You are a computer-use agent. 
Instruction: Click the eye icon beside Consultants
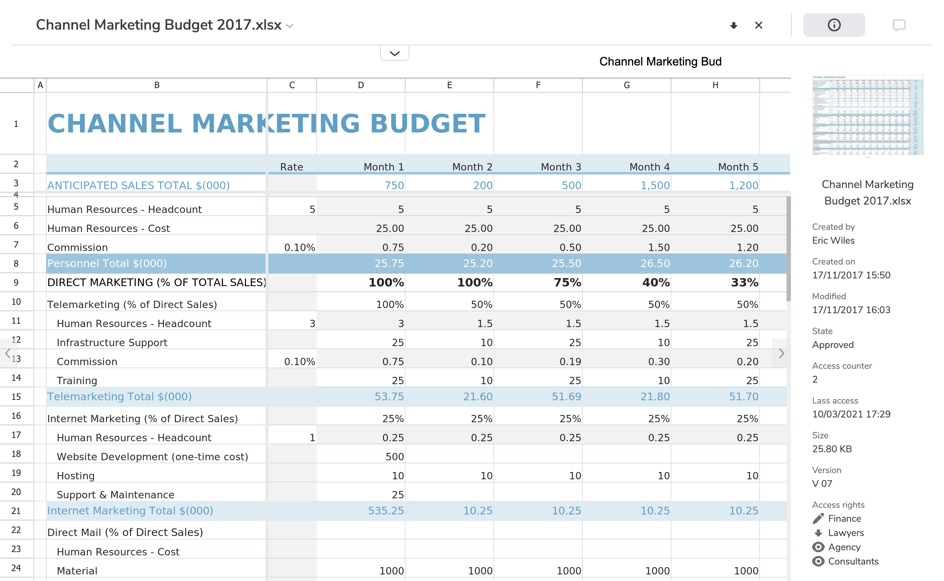[818, 561]
